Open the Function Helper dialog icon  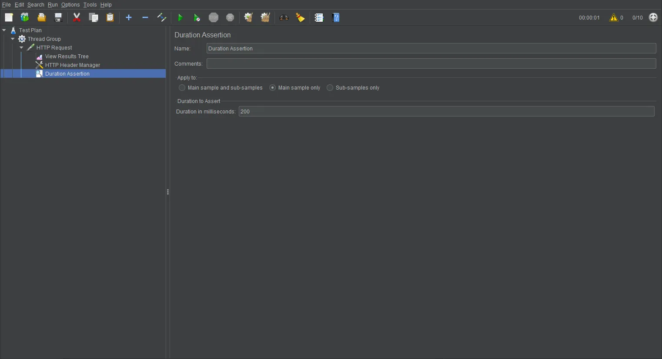pos(319,17)
